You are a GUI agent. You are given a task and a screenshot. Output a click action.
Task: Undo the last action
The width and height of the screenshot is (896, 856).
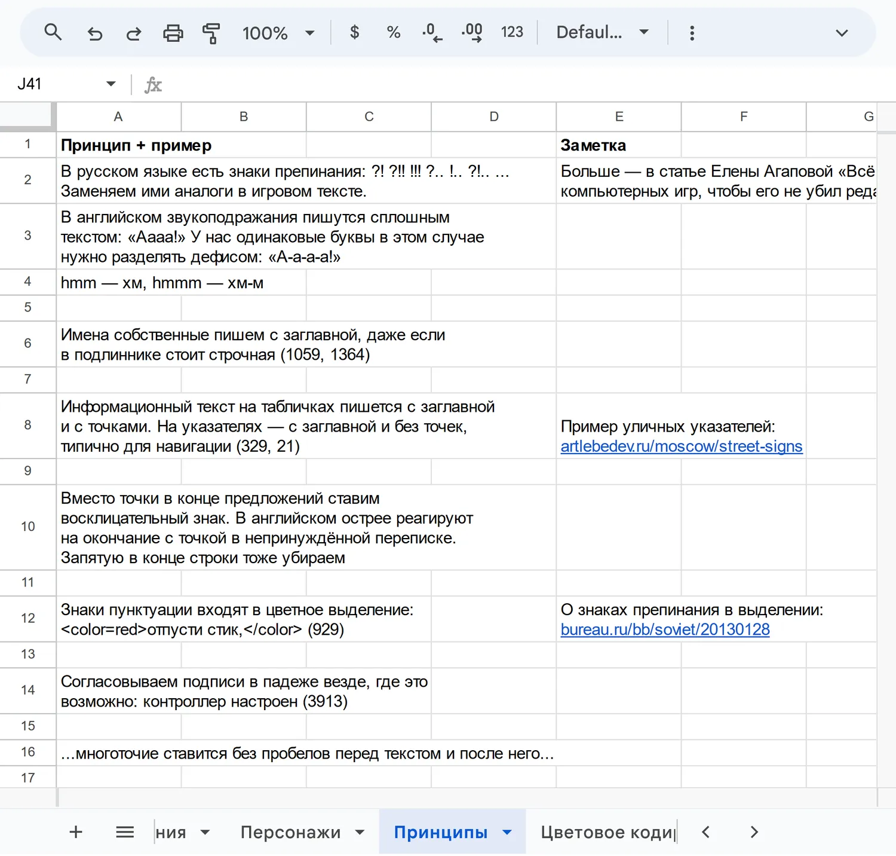[94, 33]
